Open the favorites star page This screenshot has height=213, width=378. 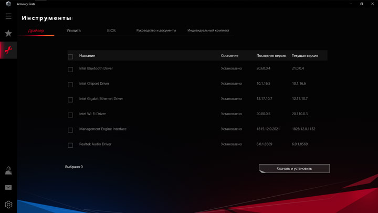[x=8, y=33]
